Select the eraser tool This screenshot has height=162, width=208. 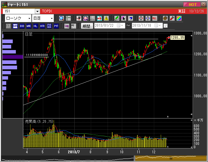click(131, 18)
